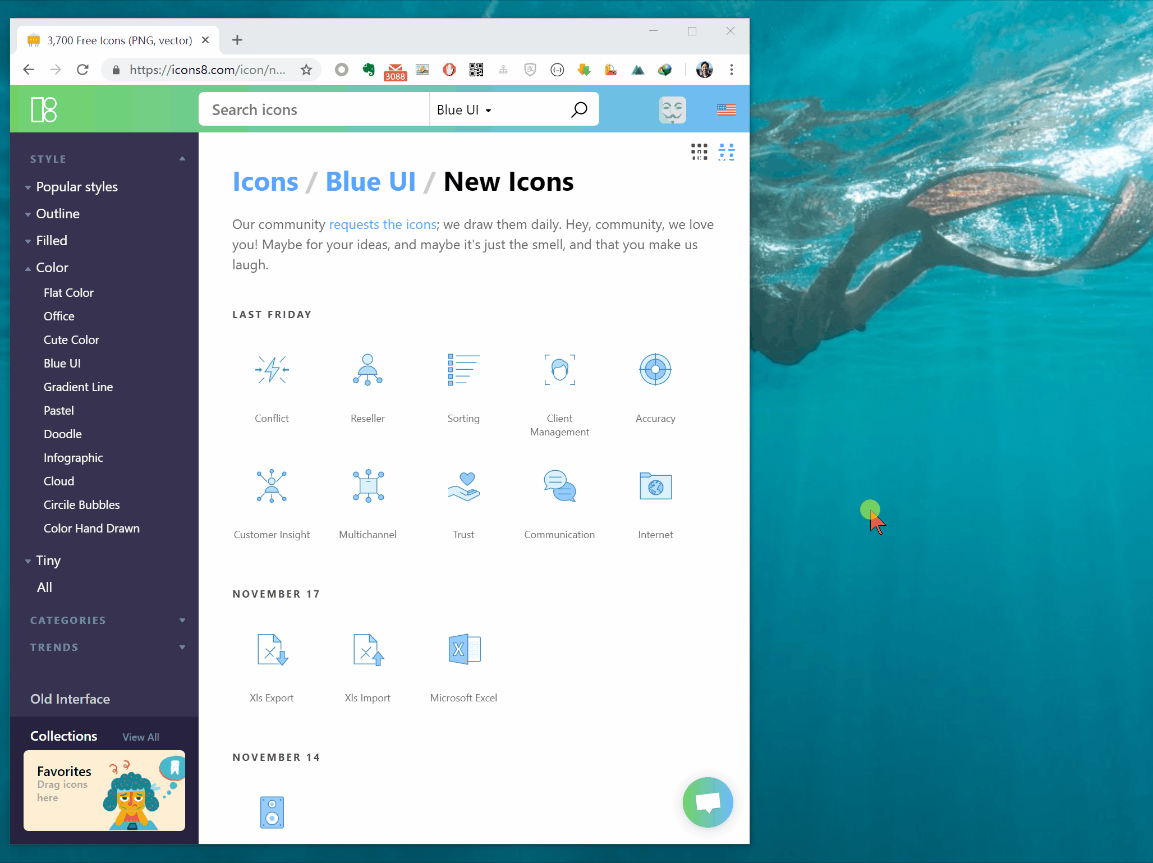Click the Conflict icon in Blue UI
This screenshot has width=1153, height=863.
pyautogui.click(x=272, y=369)
